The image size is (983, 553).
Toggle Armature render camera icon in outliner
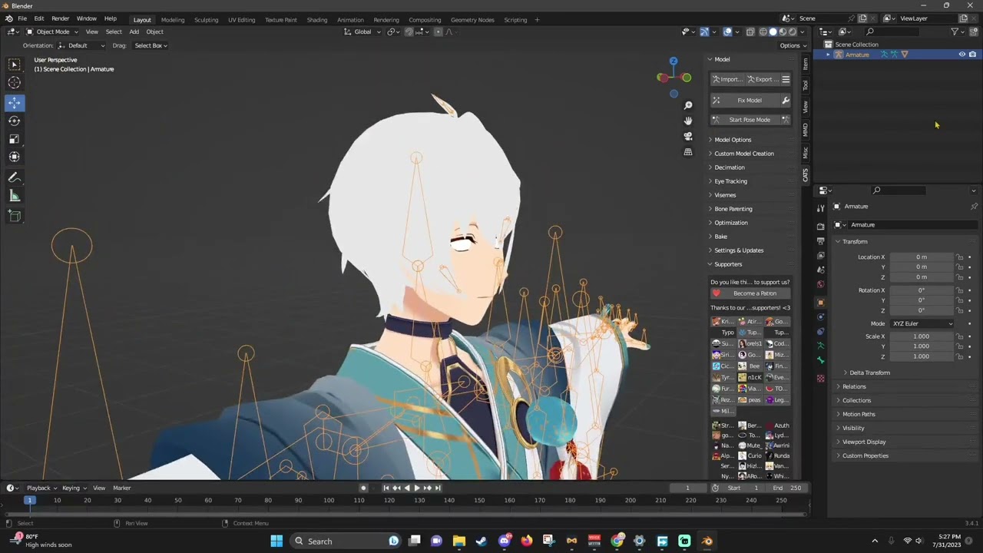tap(972, 55)
